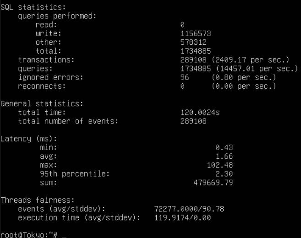Click the "SQL statistics:" heading
The width and height of the screenshot is (301, 238).
(33, 7)
